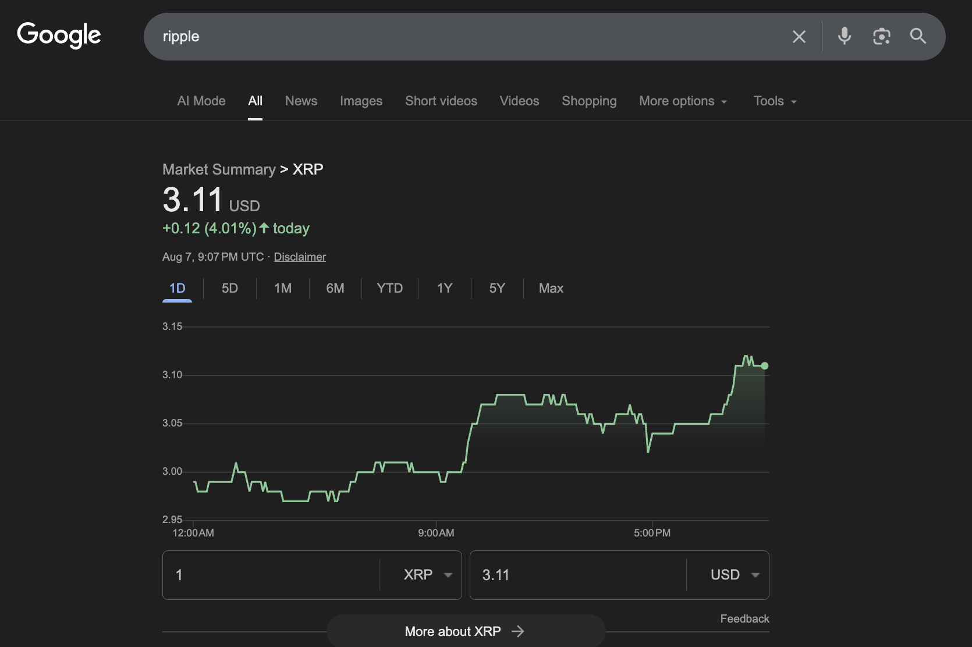
Task: Click the Feedback link
Action: pyautogui.click(x=744, y=618)
